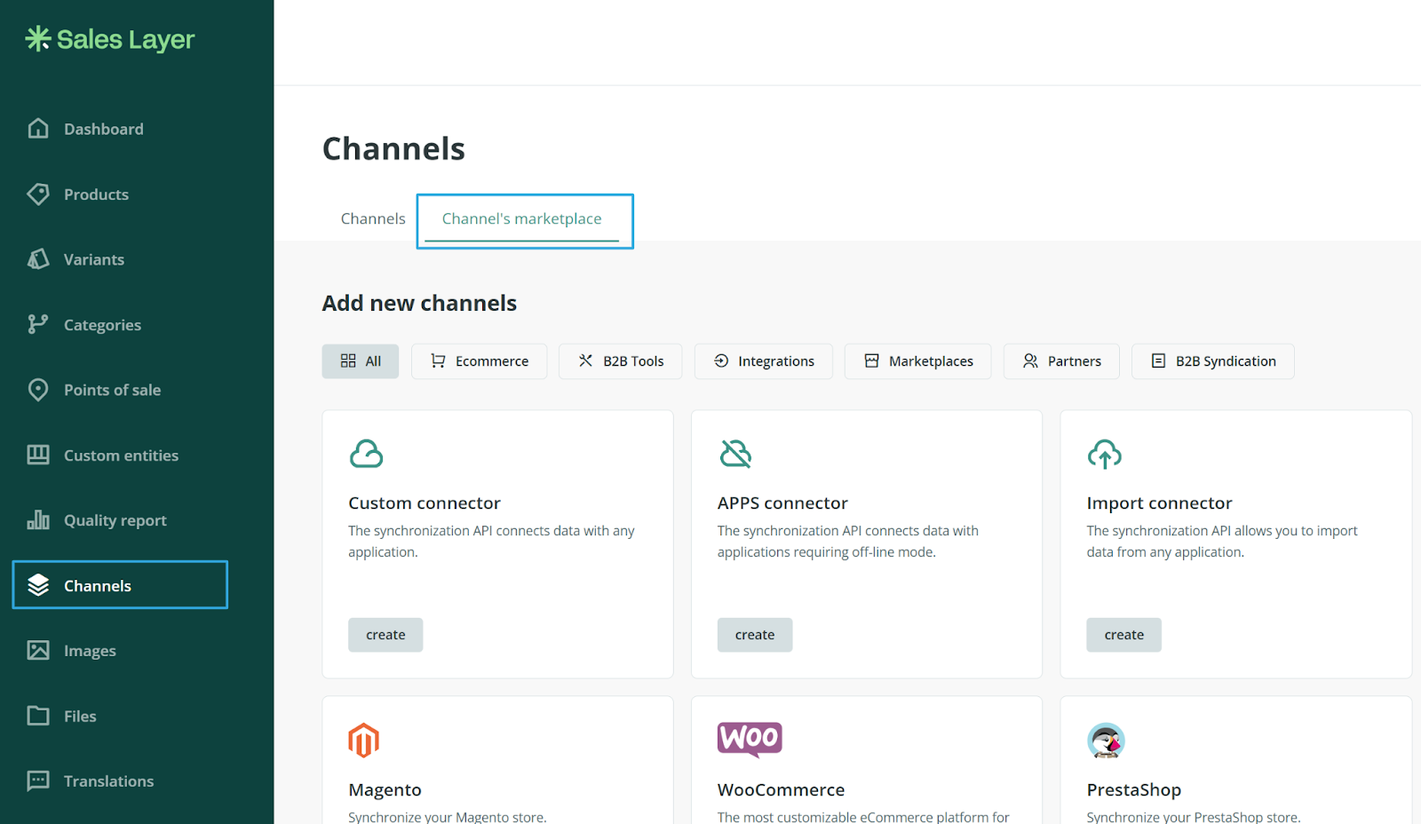Click the APPS connector title
The height and width of the screenshot is (824, 1421).
[x=782, y=503]
